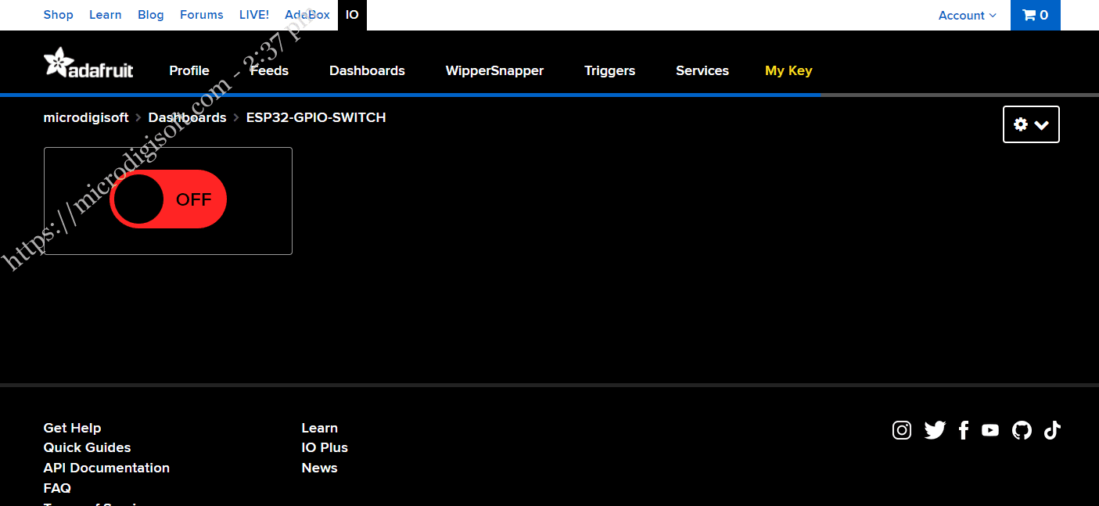Open Adafruit's YouTube channel icon
Screen dimensions: 1099x506
pyautogui.click(x=990, y=430)
